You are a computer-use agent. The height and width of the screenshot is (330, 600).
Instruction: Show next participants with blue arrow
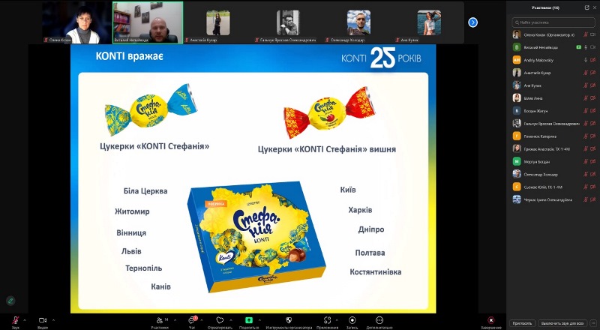click(473, 22)
